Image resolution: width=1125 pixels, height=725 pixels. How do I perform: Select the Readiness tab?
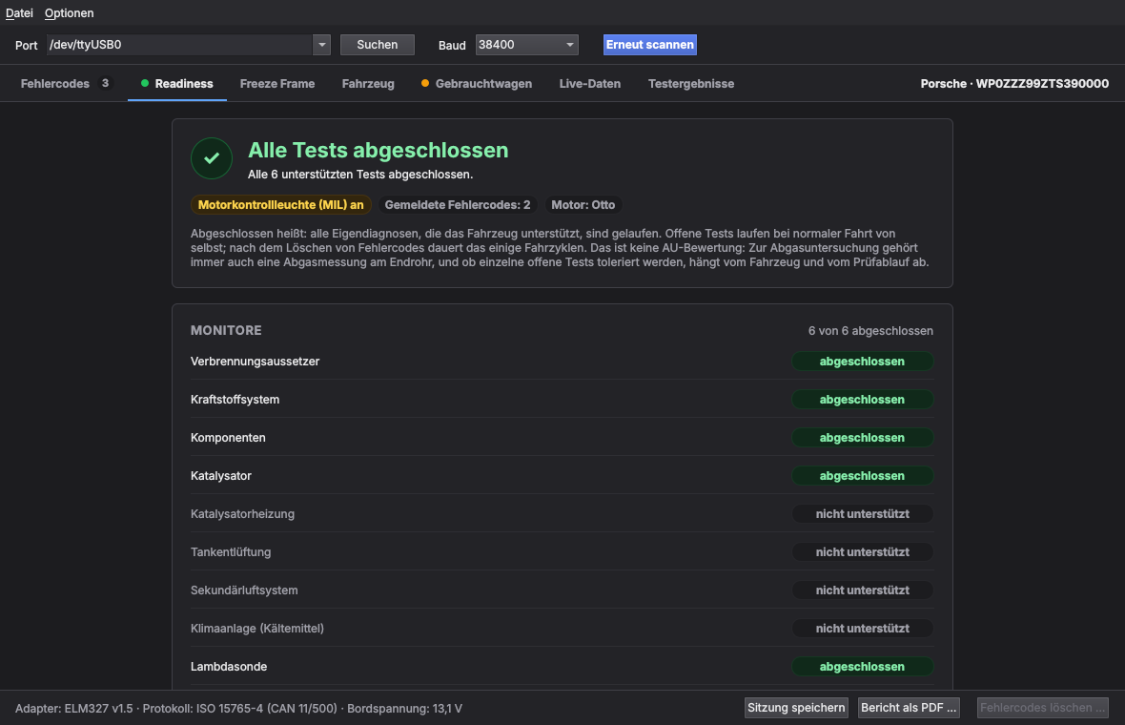tap(177, 83)
